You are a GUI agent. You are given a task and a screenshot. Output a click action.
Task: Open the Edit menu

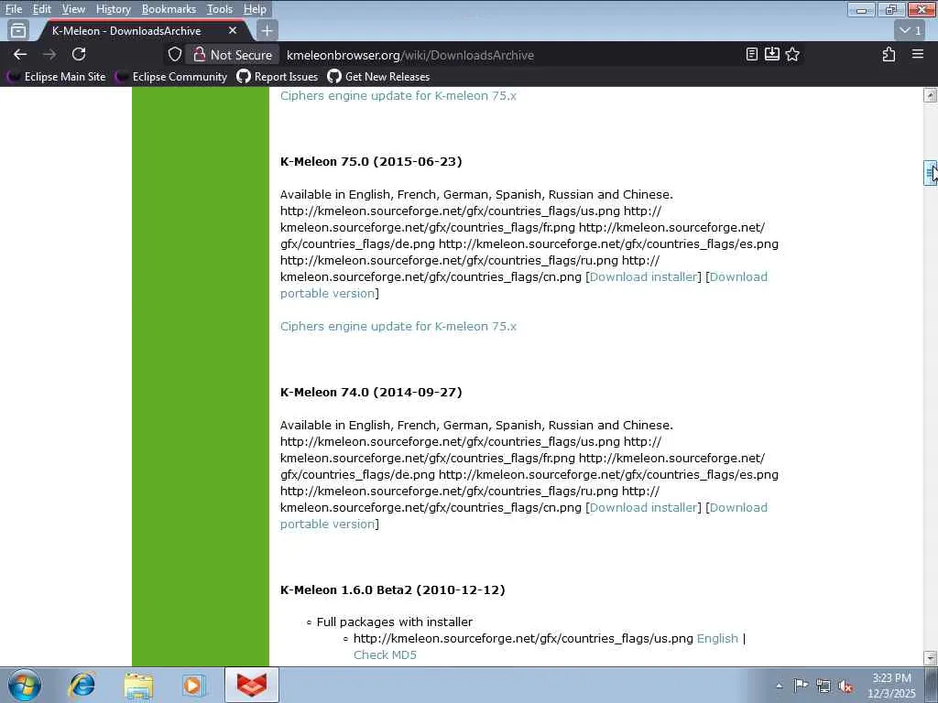(41, 9)
